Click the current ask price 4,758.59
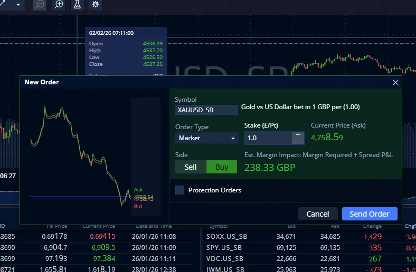The height and width of the screenshot is (272, 416). (327, 137)
